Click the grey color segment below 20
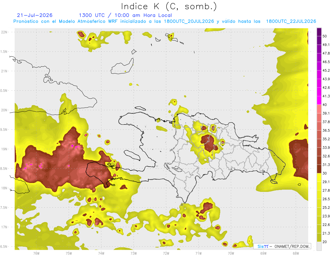332x257 pixels. pos(319,246)
